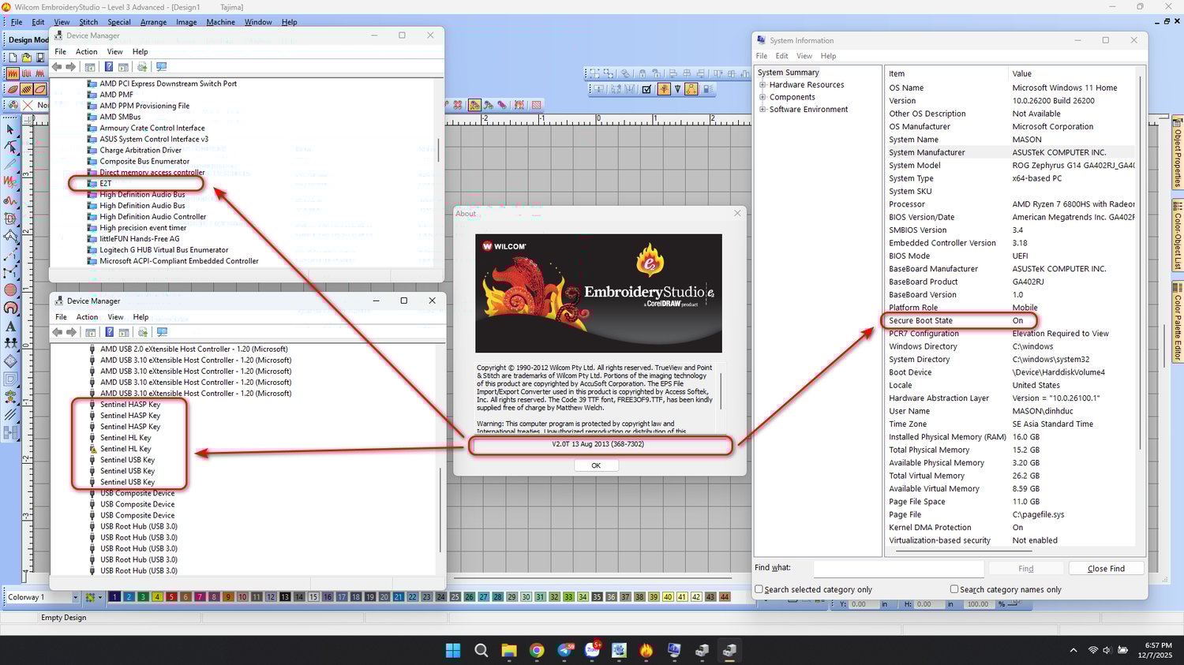
Task: Click the checkmark box icon in Wilcom toolbar
Action: pos(646,89)
